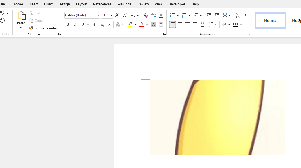301x168 pixels.
Task: Click the Clear All Formatting icon
Action: [146, 15]
